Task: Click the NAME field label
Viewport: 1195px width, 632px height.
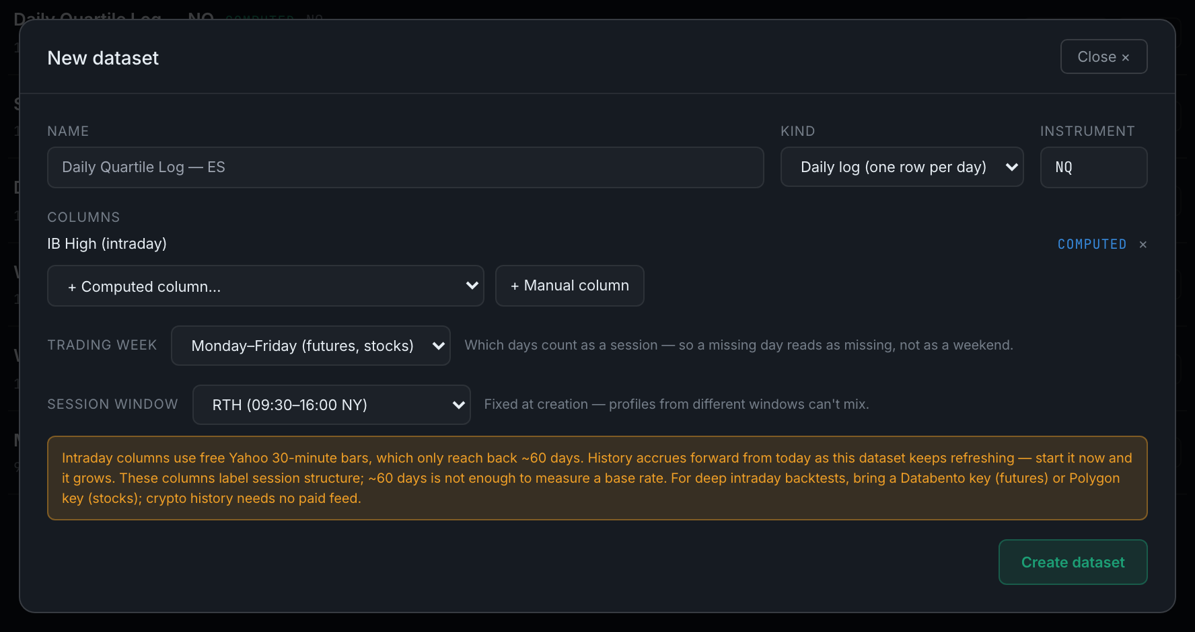Action: pos(68,131)
